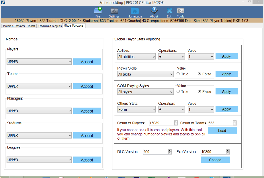Apply the Abilities adjustment
This screenshot has height=178, width=264.
pyautogui.click(x=227, y=56)
